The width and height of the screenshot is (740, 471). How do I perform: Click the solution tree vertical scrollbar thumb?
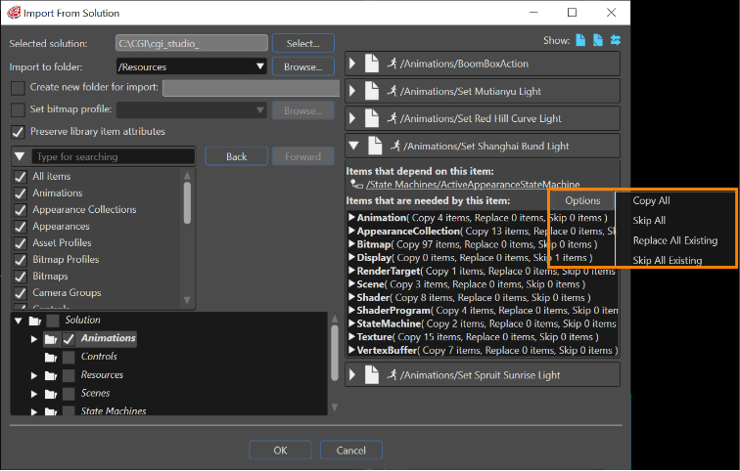pyautogui.click(x=335, y=353)
